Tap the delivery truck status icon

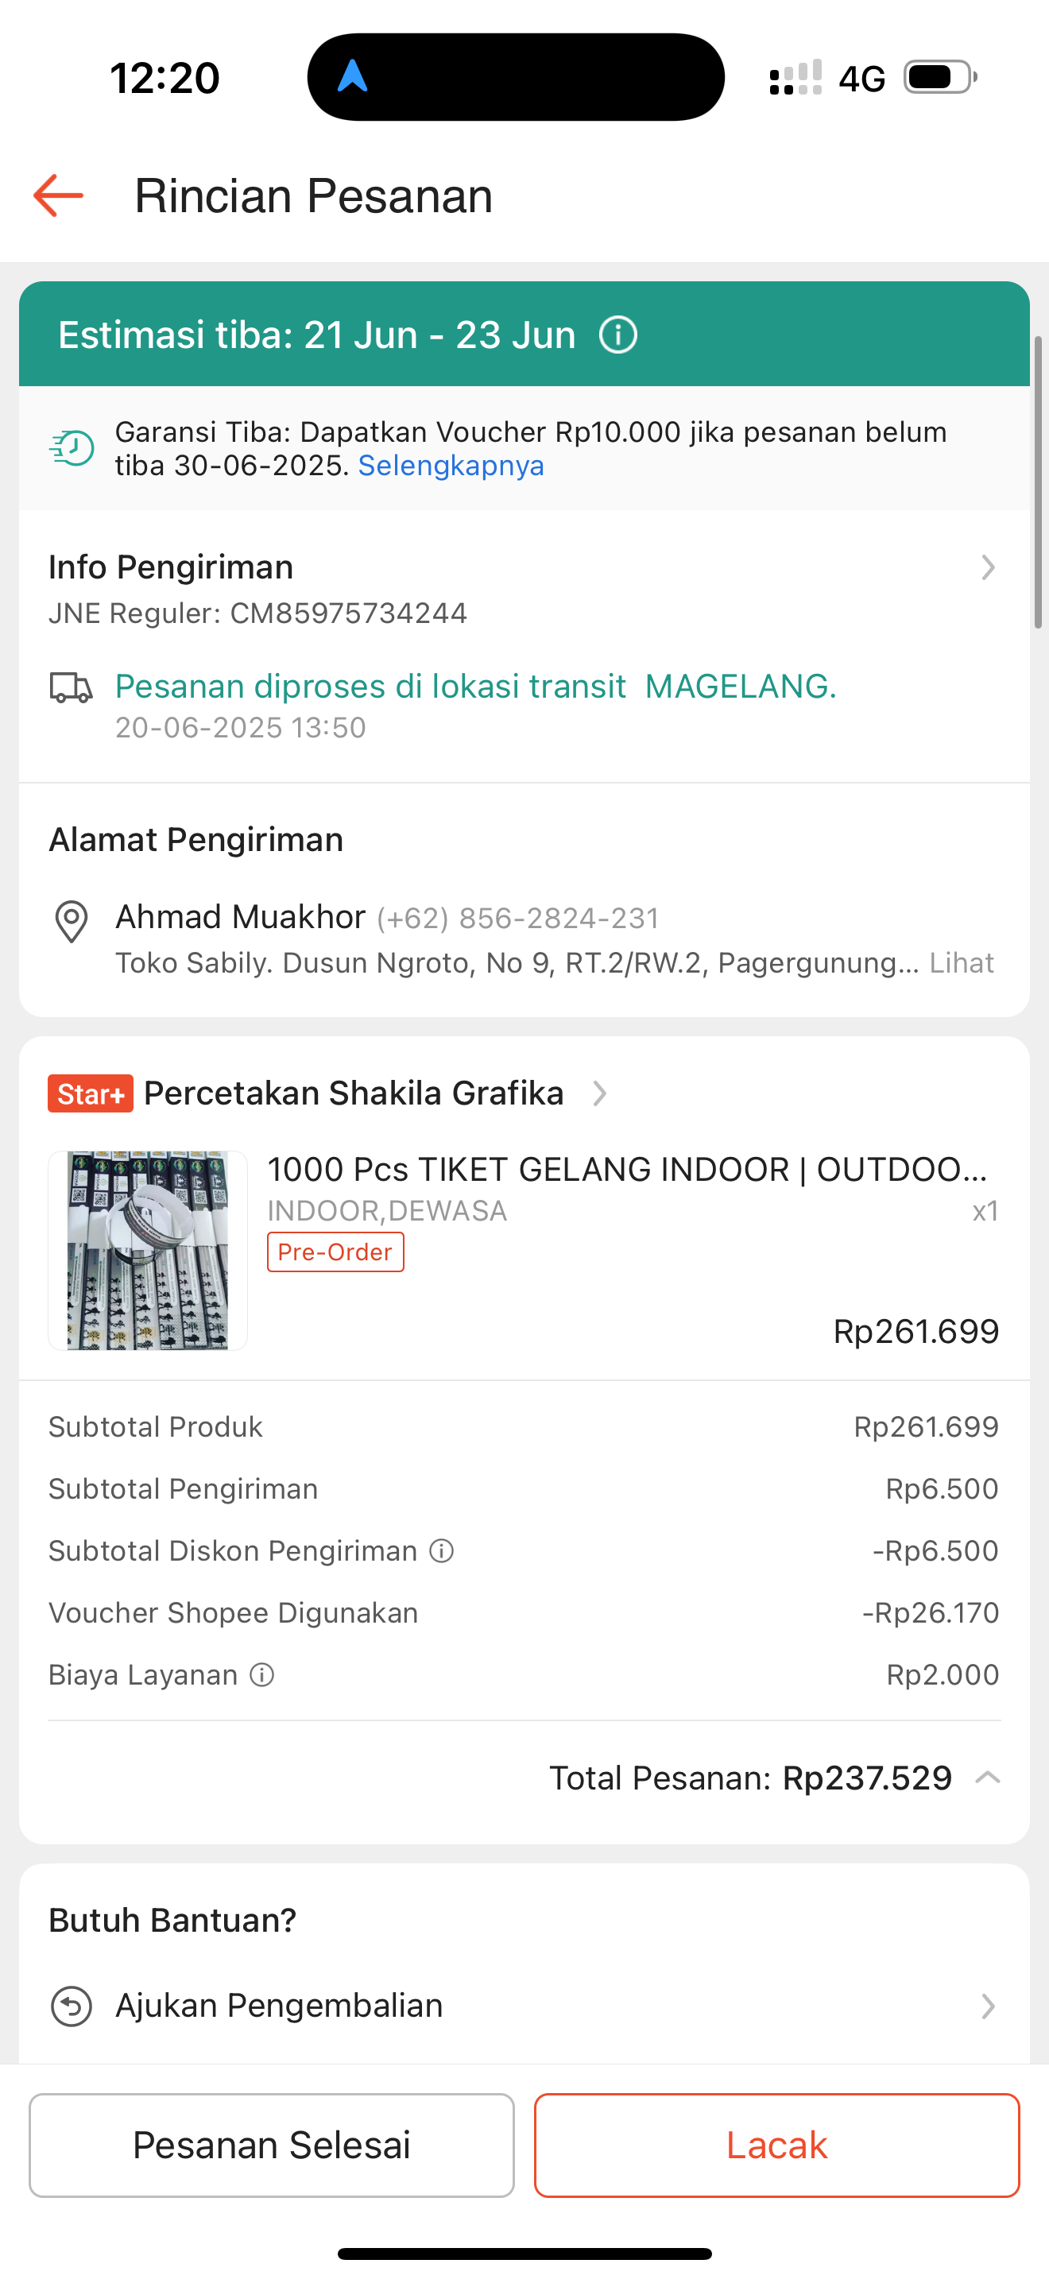point(71,687)
